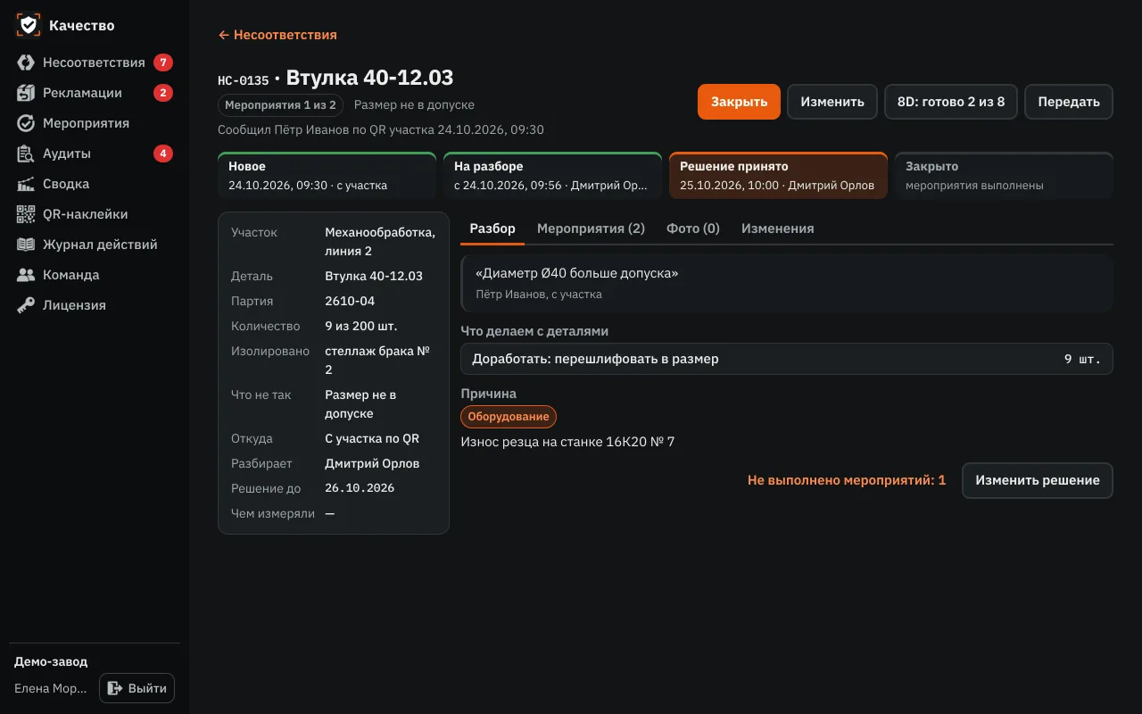
Task: Click the Команда people icon
Action: [26, 275]
